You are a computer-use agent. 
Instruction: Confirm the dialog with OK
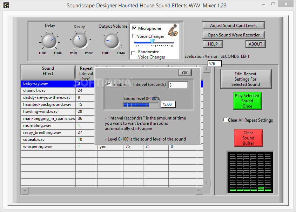tap(185, 73)
